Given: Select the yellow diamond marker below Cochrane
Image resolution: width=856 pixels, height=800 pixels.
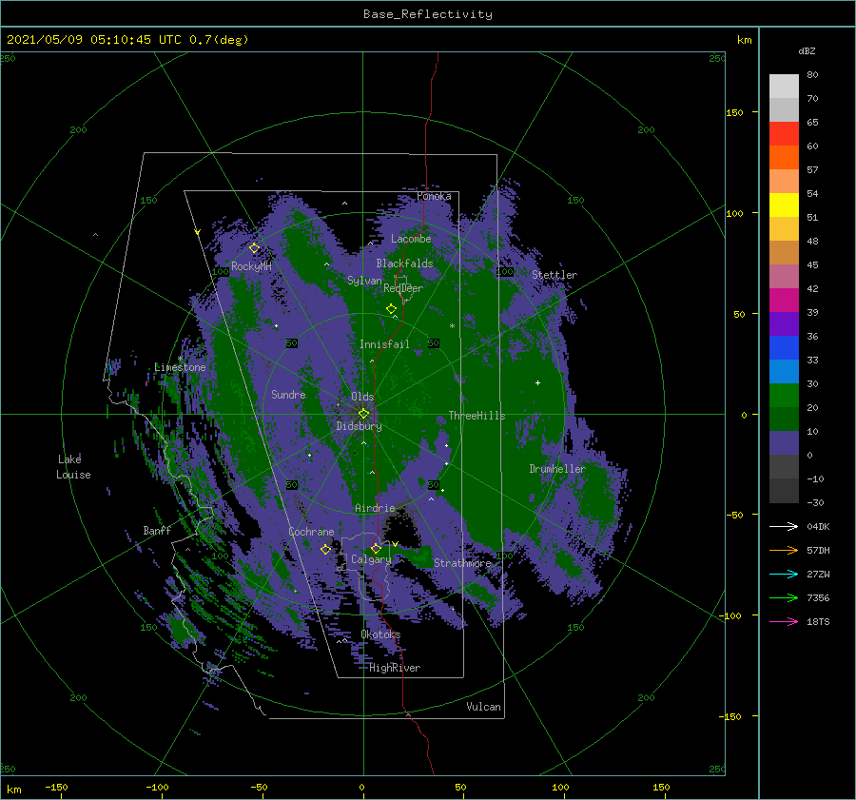Looking at the screenshot, I should point(325,550).
